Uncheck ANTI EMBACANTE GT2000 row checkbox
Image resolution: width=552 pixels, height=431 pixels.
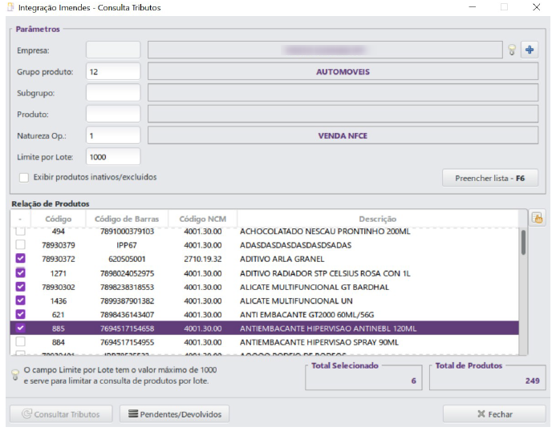tap(20, 314)
